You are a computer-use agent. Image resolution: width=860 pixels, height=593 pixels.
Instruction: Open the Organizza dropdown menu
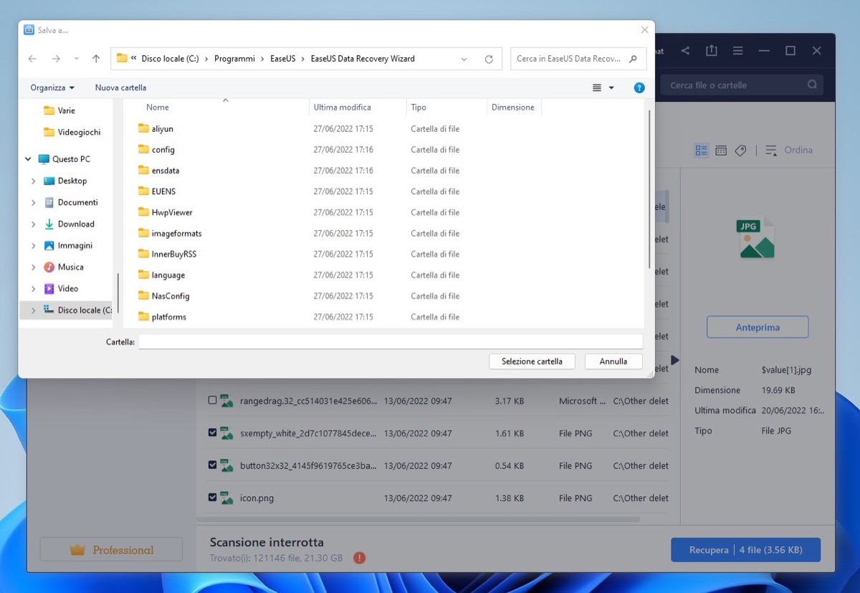tap(52, 87)
